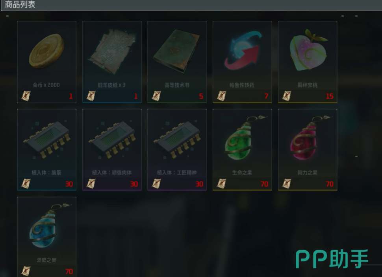Click the 高等技术书 item name label

177,85
